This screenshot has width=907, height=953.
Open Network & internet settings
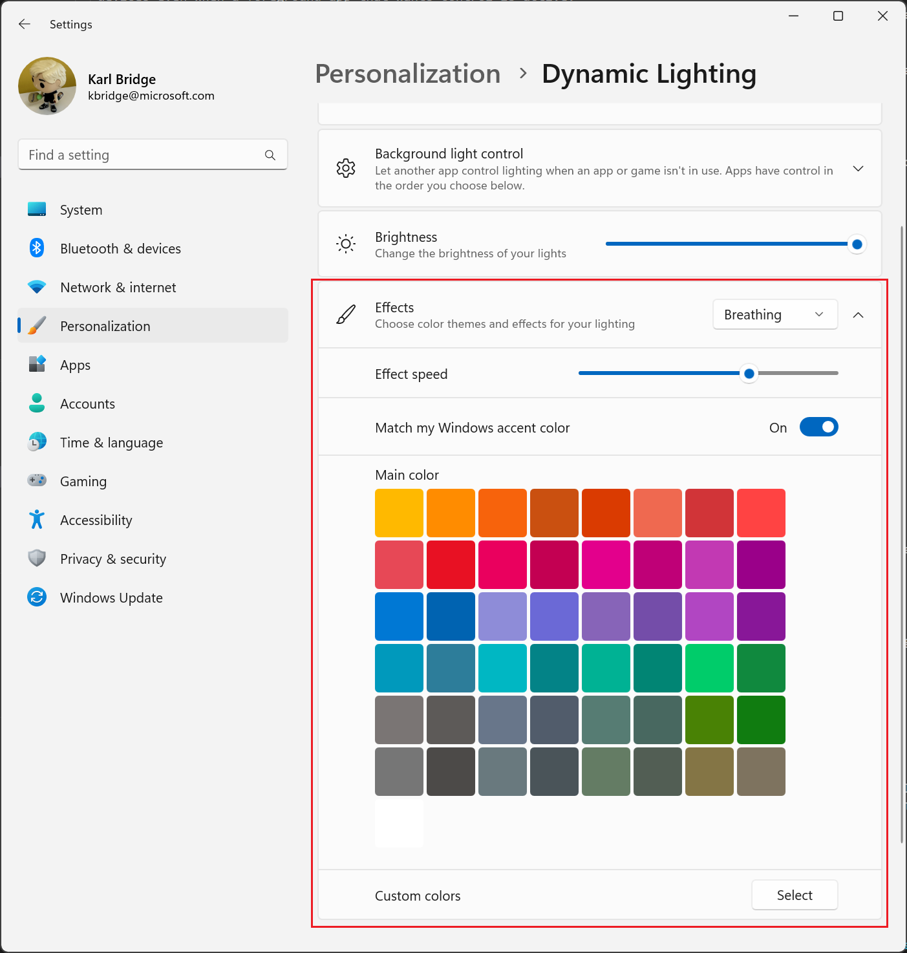118,287
